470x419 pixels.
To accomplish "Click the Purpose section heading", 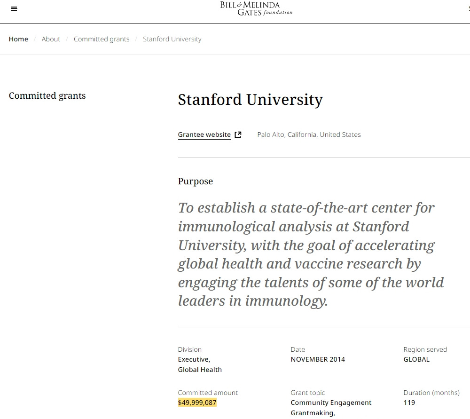I will coord(196,181).
